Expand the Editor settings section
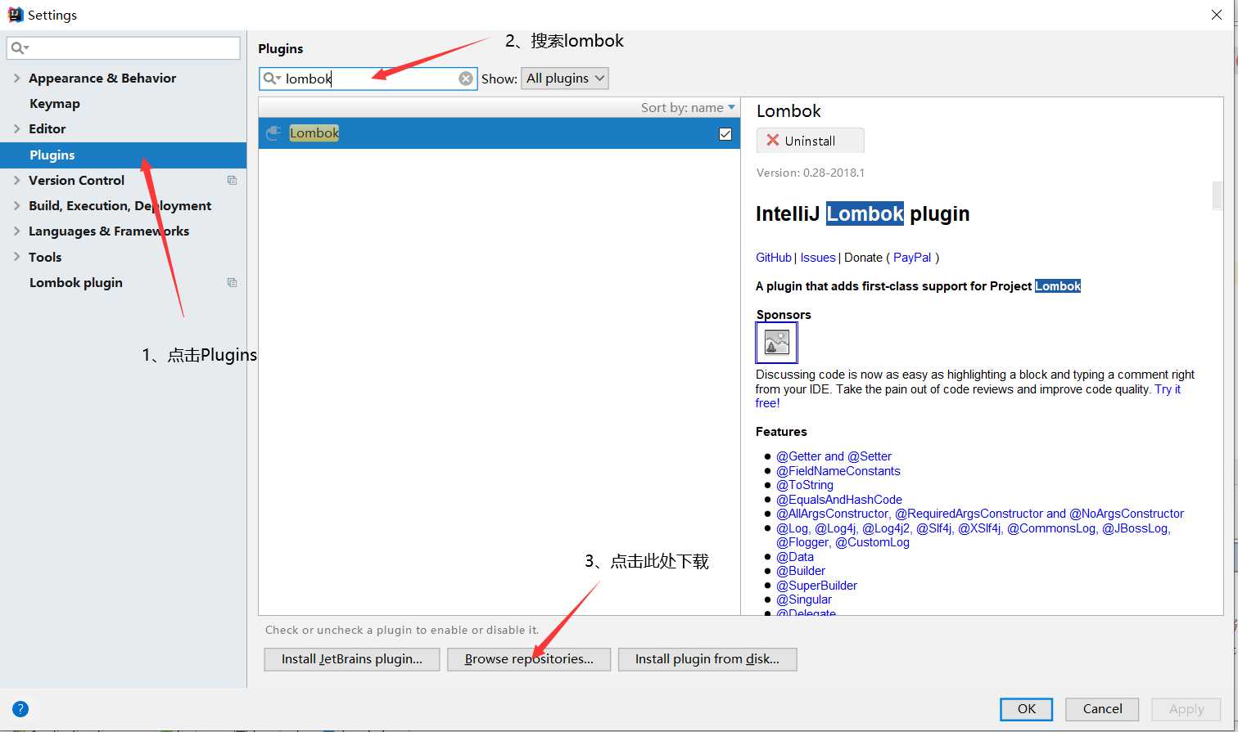Screen dimensions: 1238x732 pos(16,128)
